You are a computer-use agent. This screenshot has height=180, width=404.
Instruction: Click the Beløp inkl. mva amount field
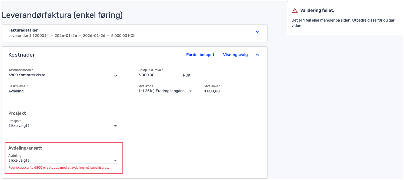pyautogui.click(x=159, y=75)
